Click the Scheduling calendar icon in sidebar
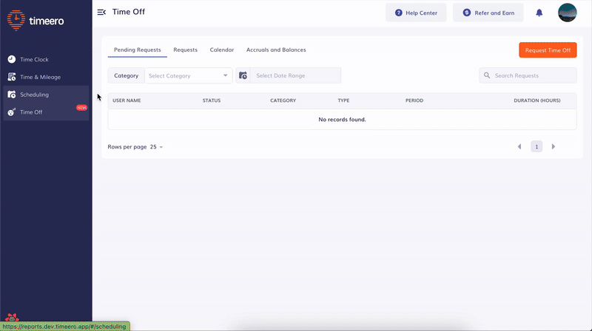The image size is (592, 331). [x=11, y=95]
